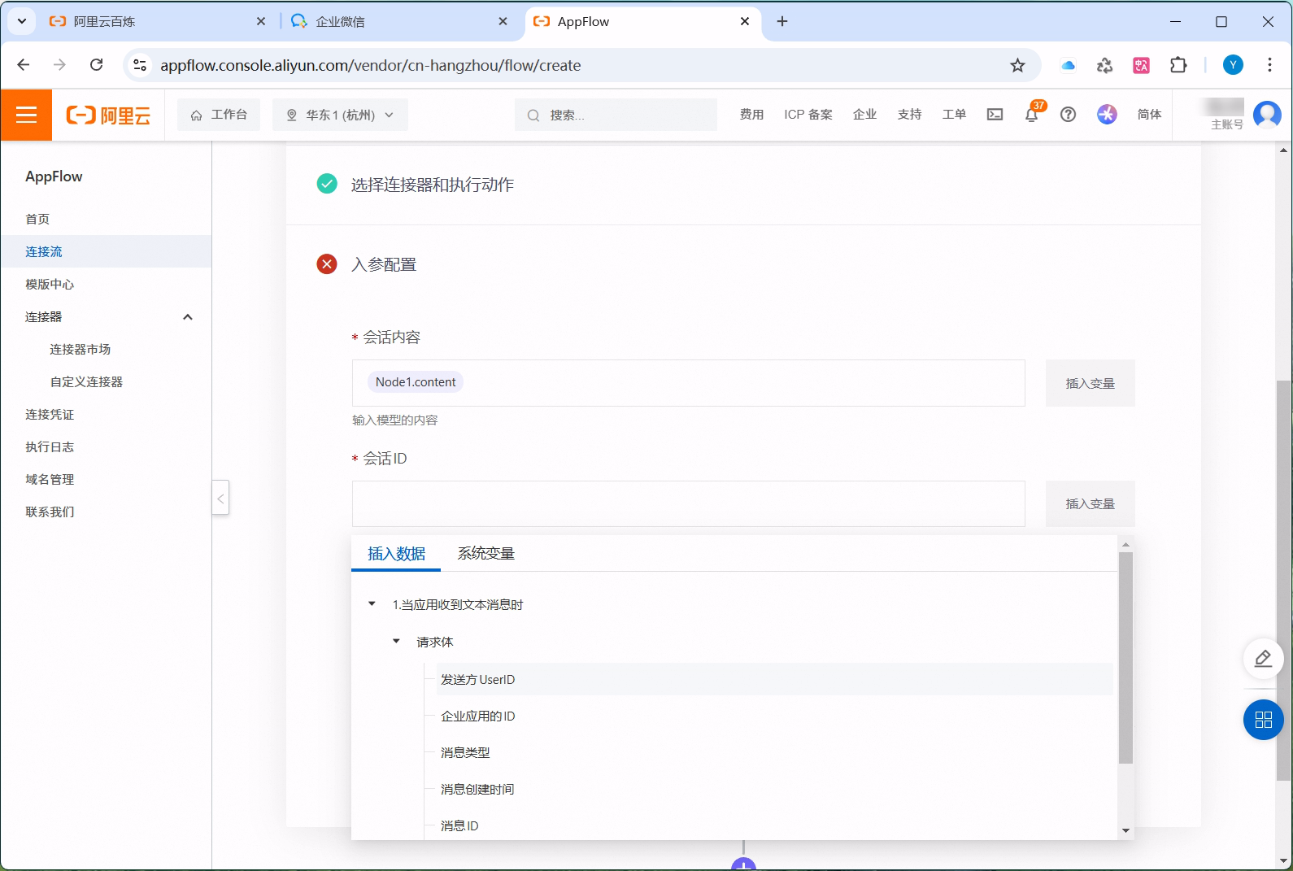
Task: Open the purple AI assistant icon
Action: click(x=1107, y=115)
